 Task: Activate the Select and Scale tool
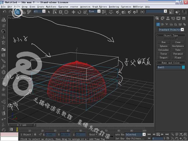pyautogui.click(x=85, y=12)
